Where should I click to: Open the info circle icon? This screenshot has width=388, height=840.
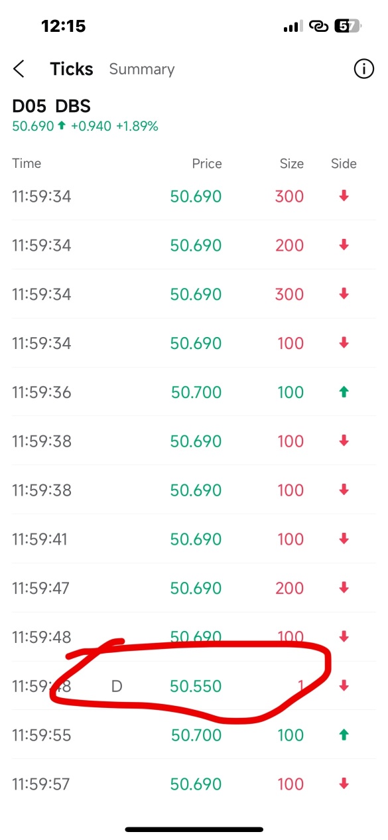pyautogui.click(x=363, y=68)
